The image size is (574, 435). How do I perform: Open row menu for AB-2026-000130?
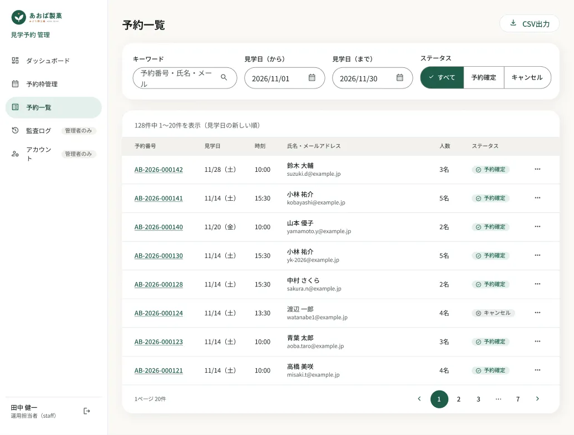click(x=537, y=255)
